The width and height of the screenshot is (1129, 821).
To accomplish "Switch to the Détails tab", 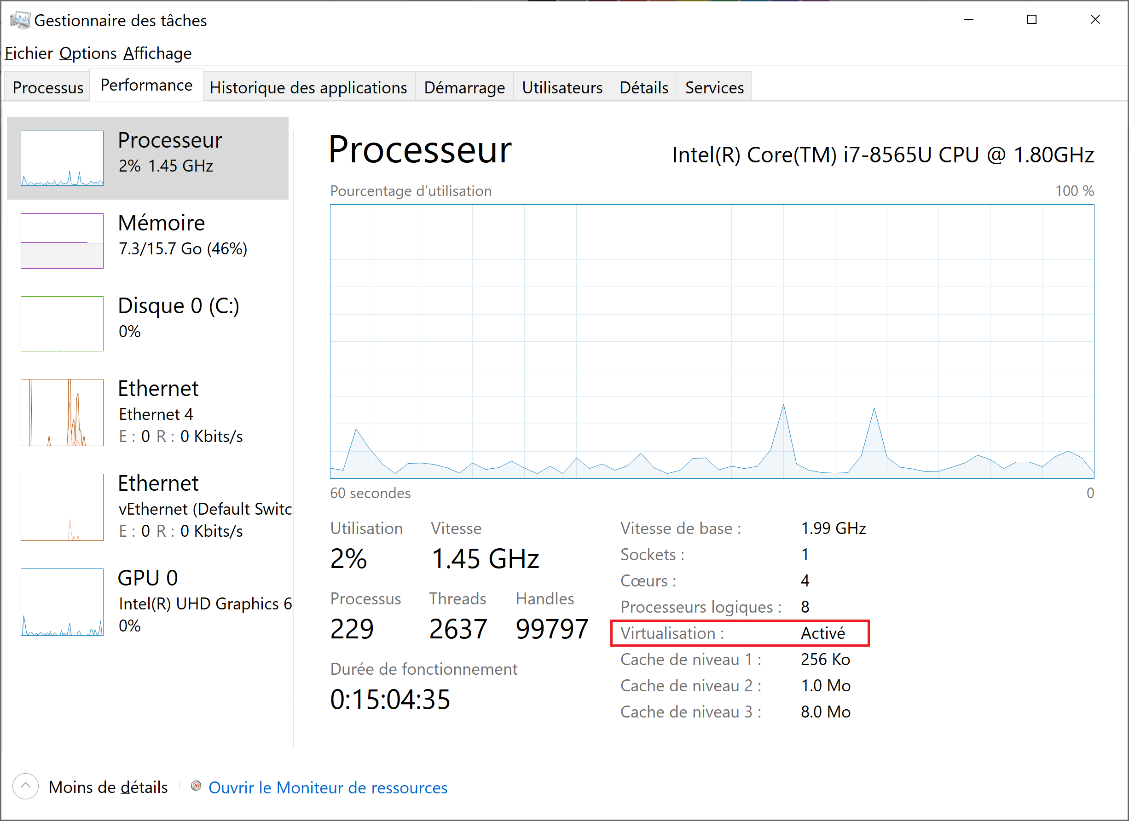I will pos(643,87).
